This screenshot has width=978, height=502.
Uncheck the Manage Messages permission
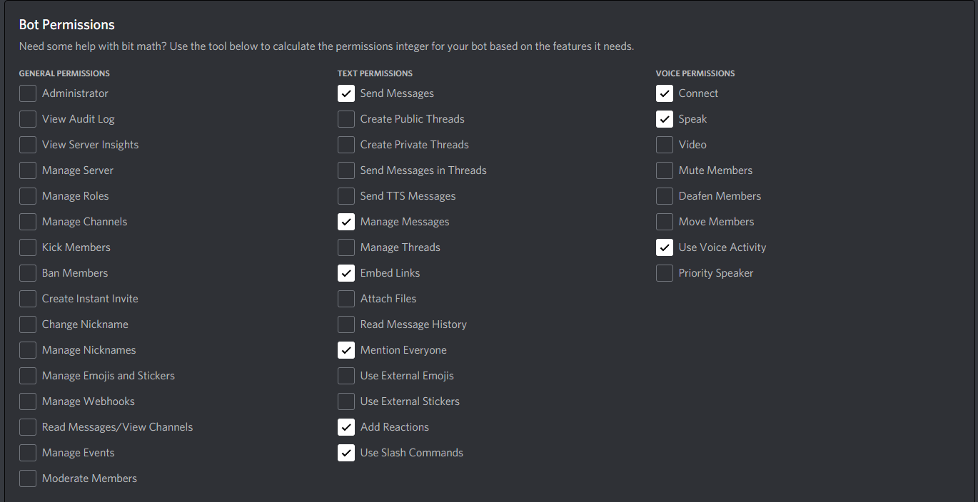[x=346, y=221]
